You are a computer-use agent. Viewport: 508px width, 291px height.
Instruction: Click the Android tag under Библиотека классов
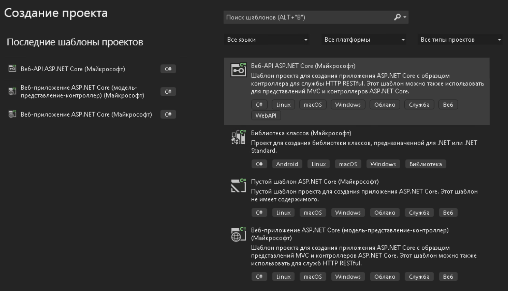[287, 164]
